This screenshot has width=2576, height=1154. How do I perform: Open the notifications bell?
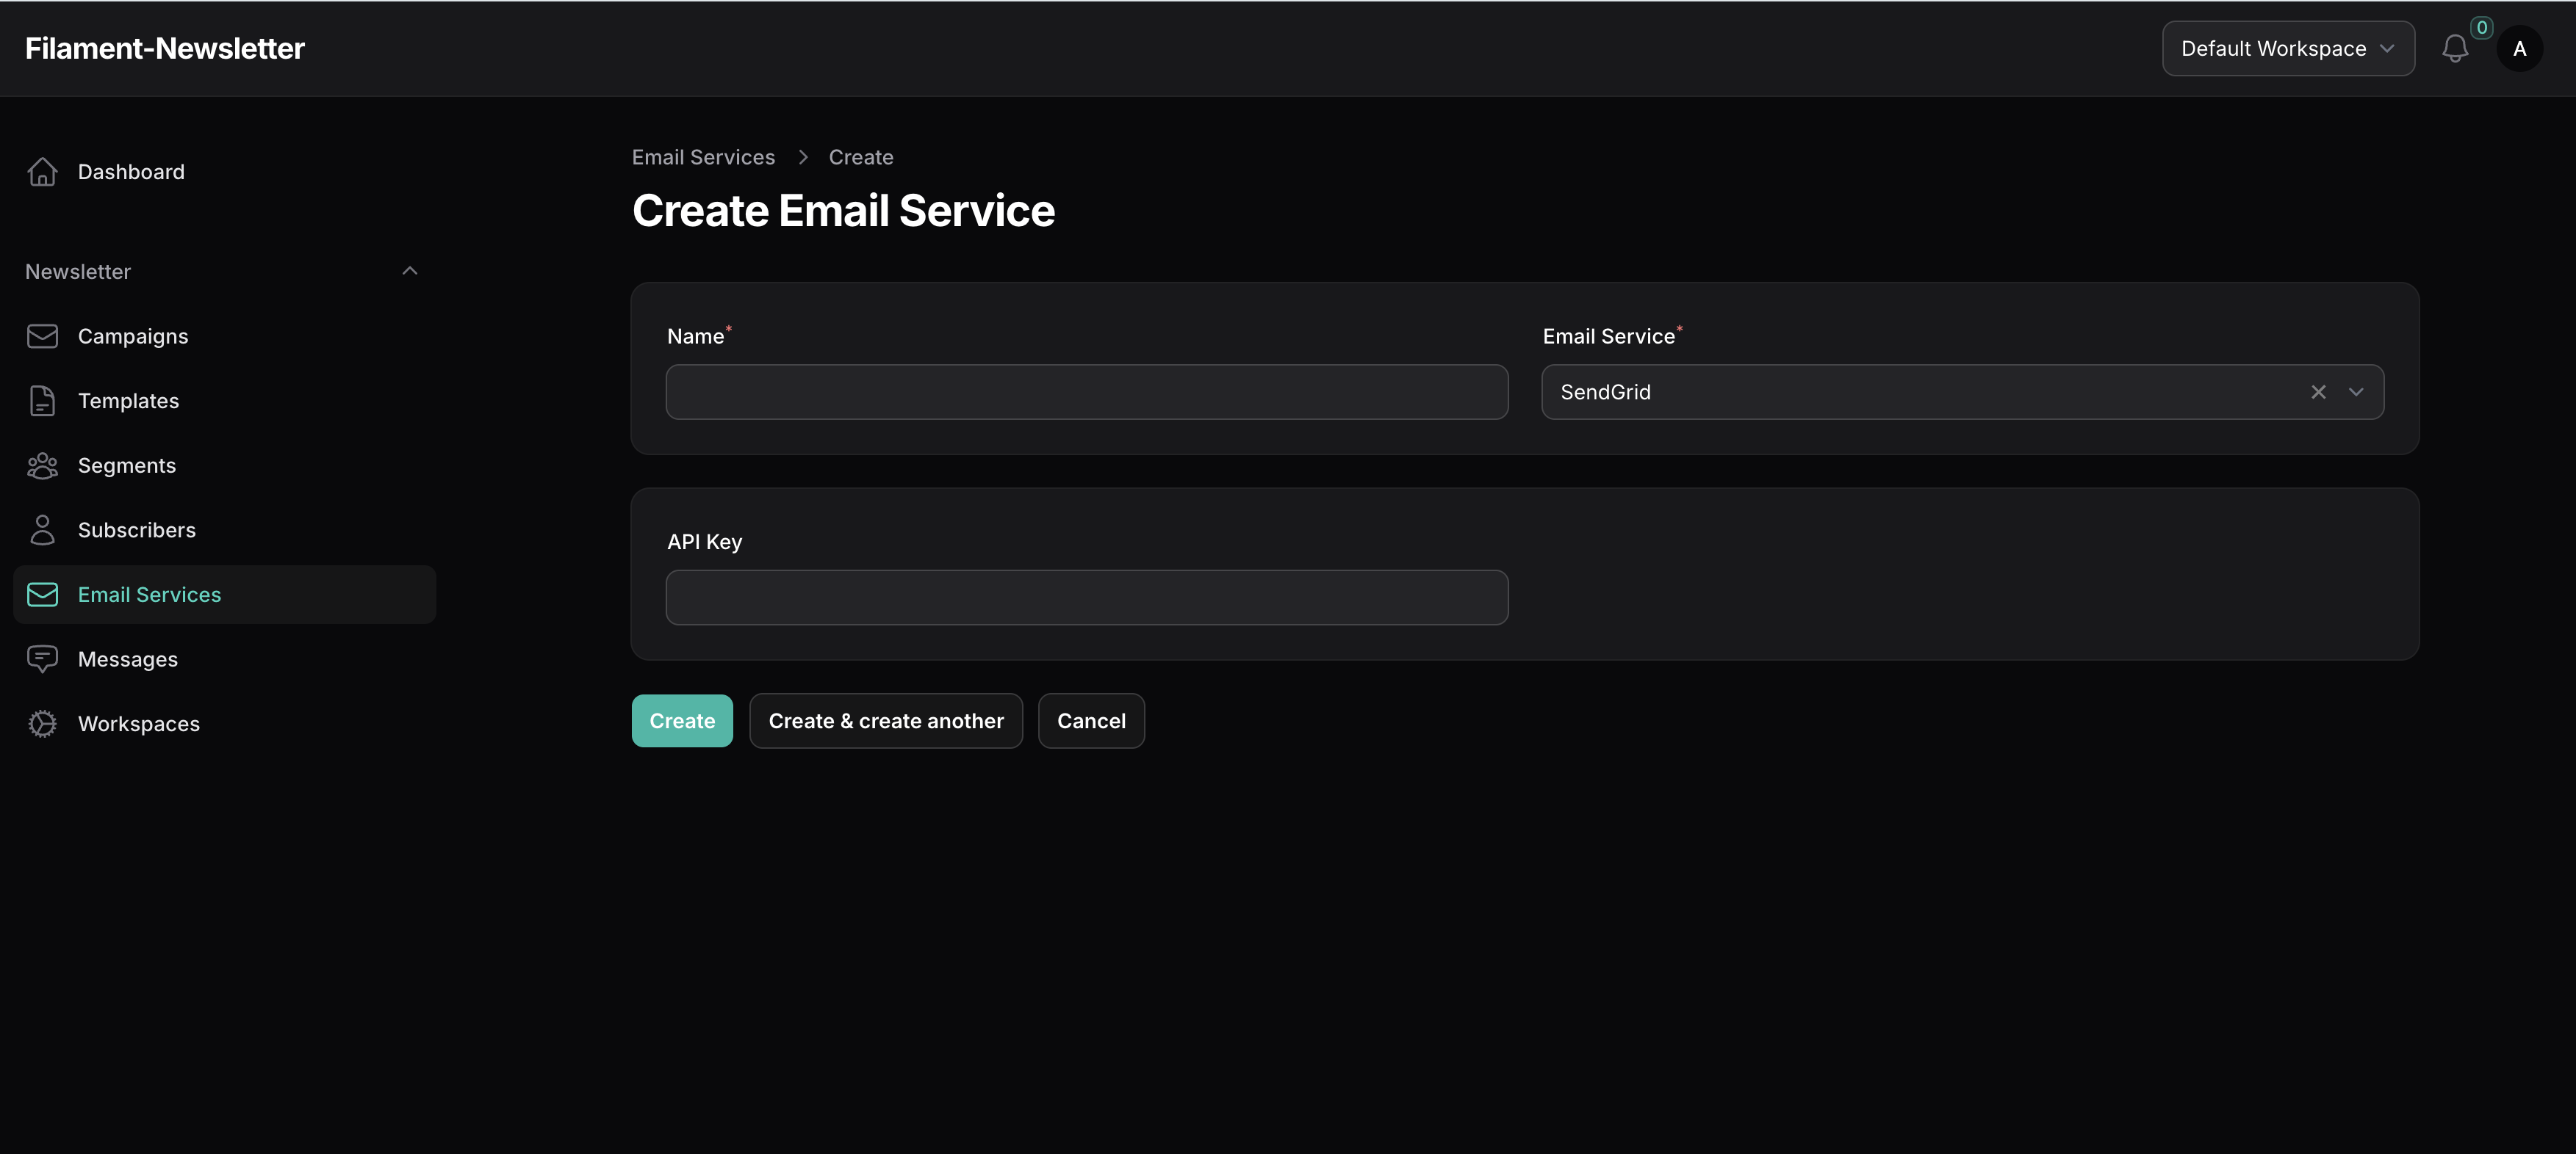2455,48
